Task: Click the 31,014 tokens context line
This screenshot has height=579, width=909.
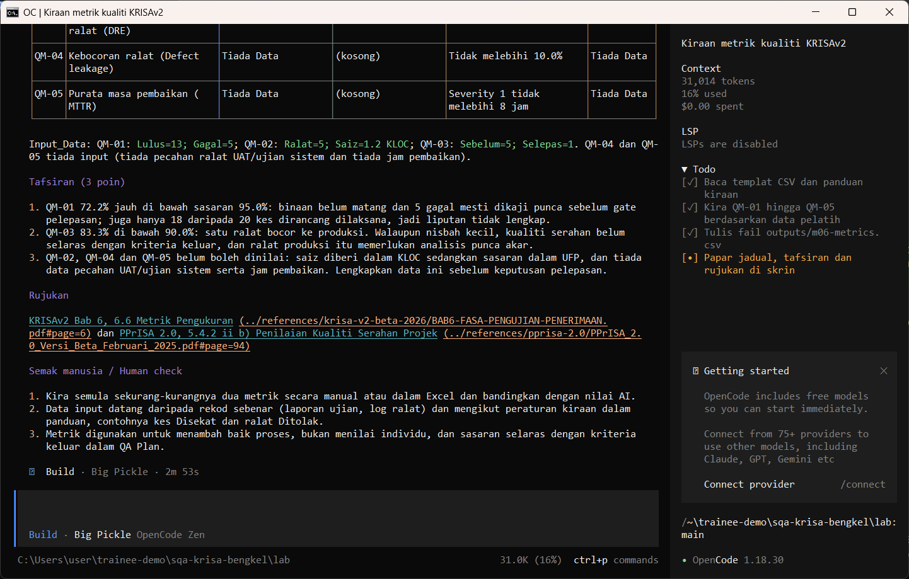Action: point(718,81)
